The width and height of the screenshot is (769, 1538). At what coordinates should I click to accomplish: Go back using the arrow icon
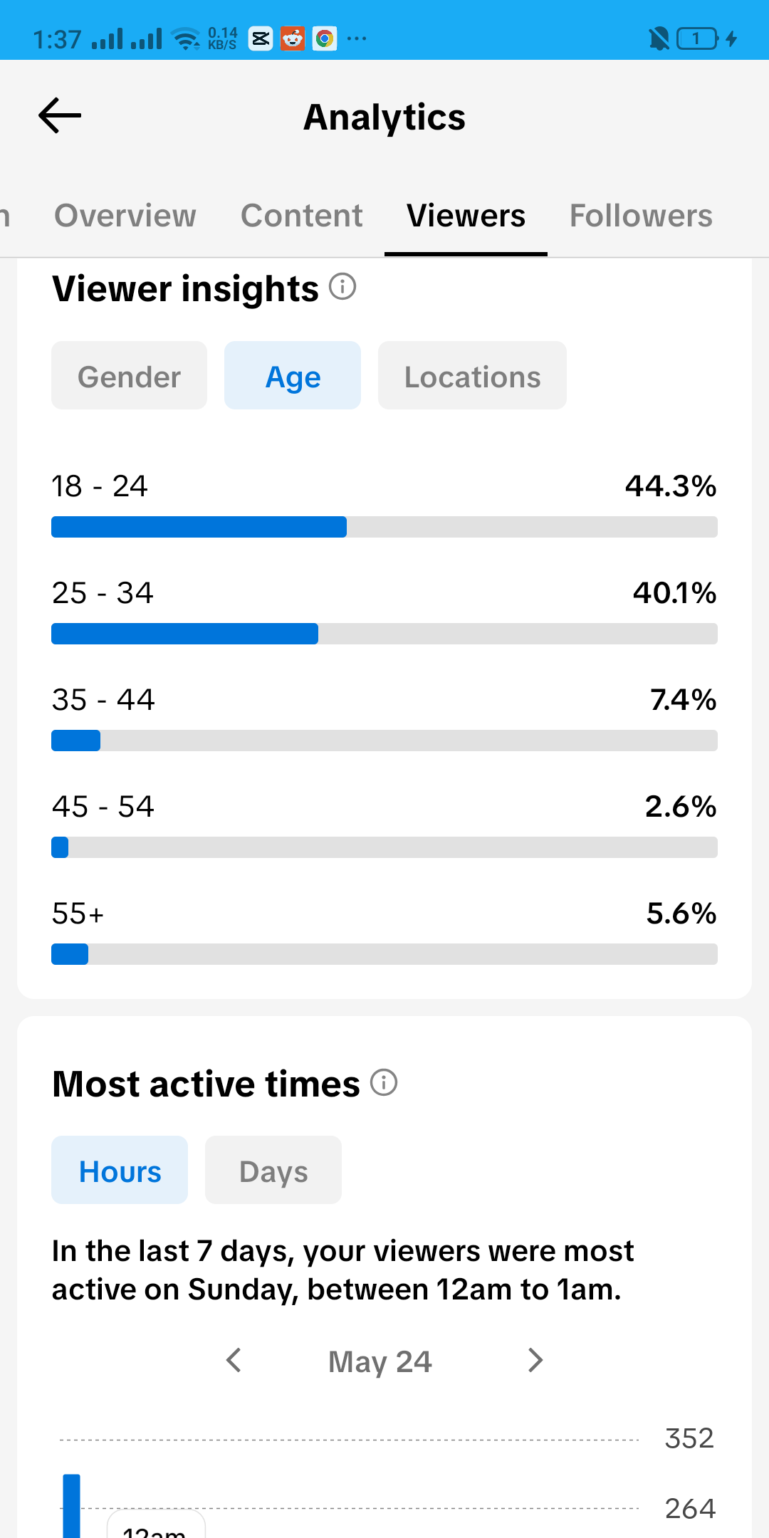pyautogui.click(x=60, y=116)
